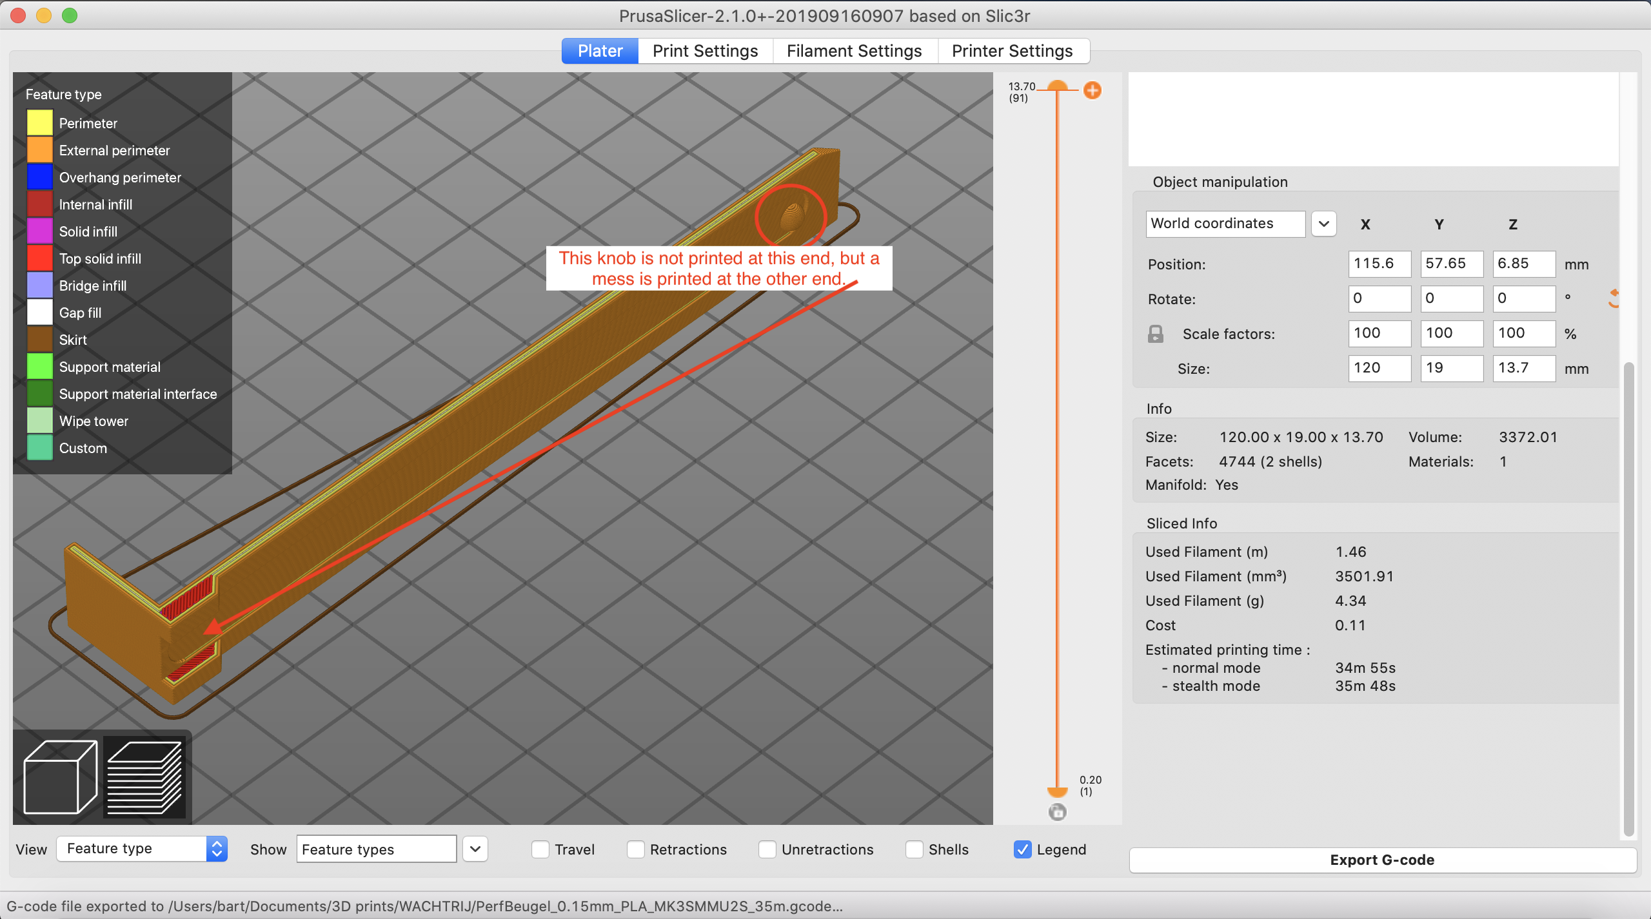
Task: Click the Scale factors X field
Action: point(1379,333)
